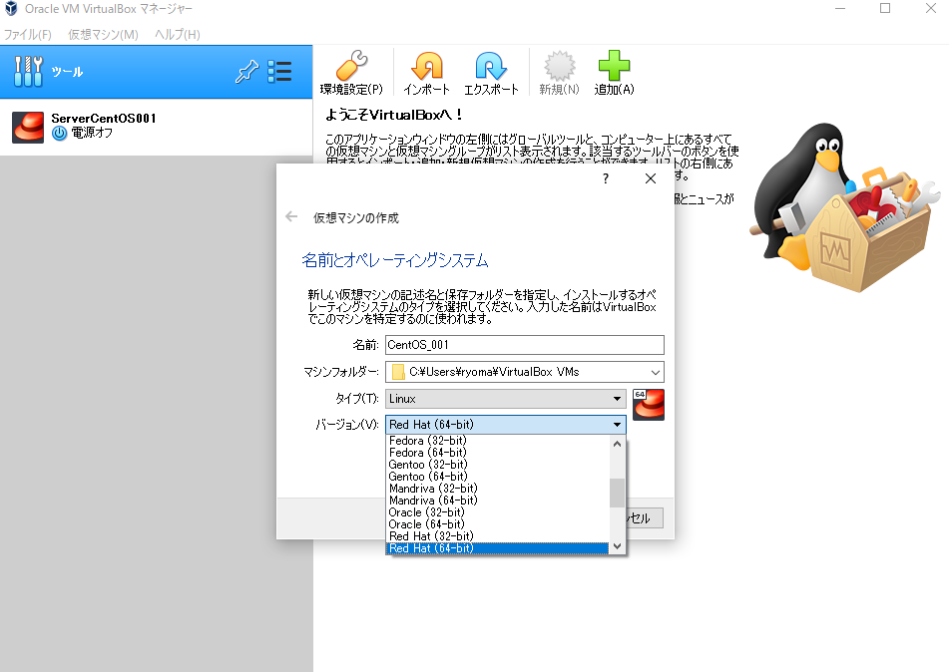Open the Tools list menu icon

(279, 72)
